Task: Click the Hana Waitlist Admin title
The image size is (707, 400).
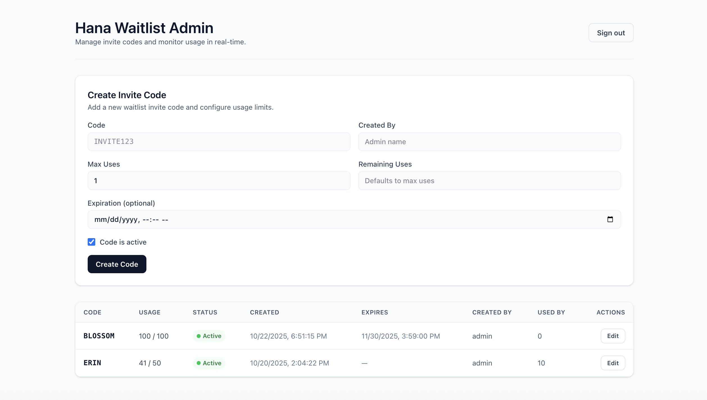Action: pos(144,27)
